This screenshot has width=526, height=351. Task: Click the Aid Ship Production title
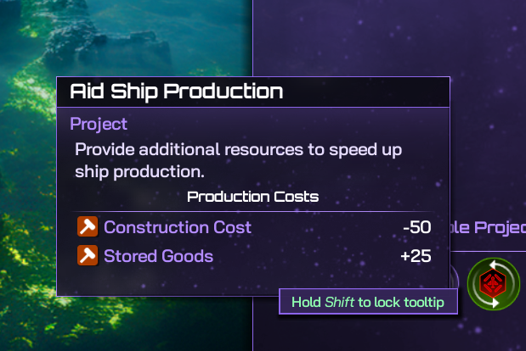[x=176, y=91]
